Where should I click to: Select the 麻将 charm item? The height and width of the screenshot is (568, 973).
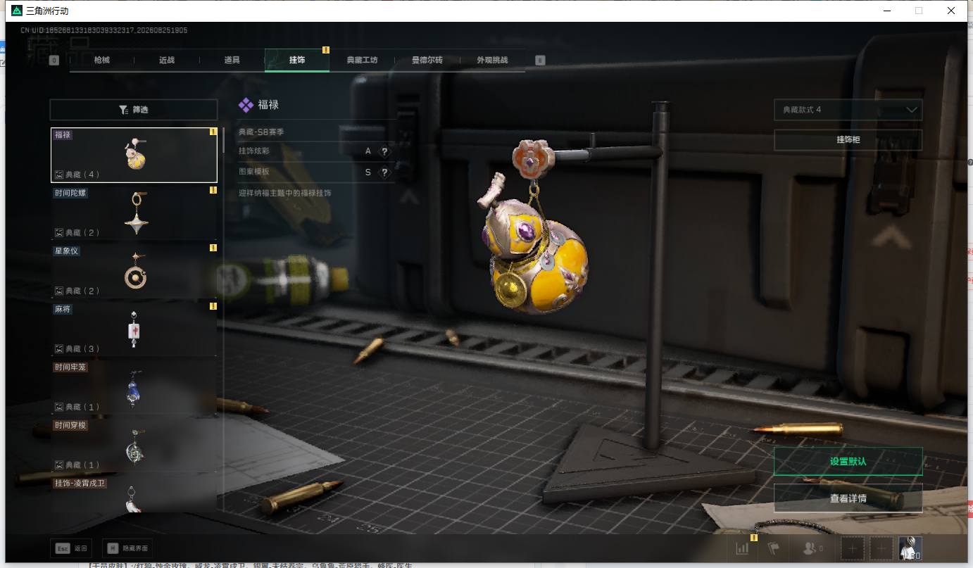134,329
